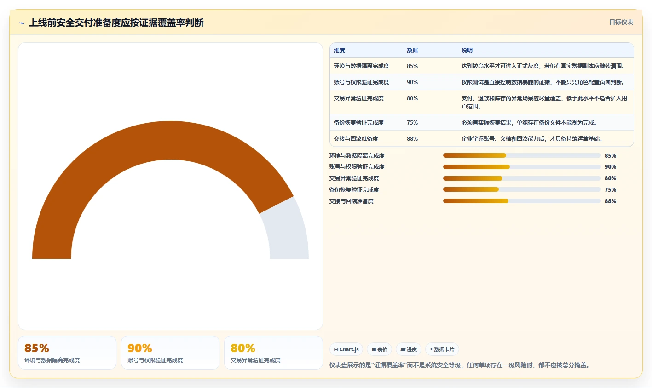This screenshot has width=652, height=388.
Task: Click table cell 交易异常验证完成度
Action: [x=358, y=98]
